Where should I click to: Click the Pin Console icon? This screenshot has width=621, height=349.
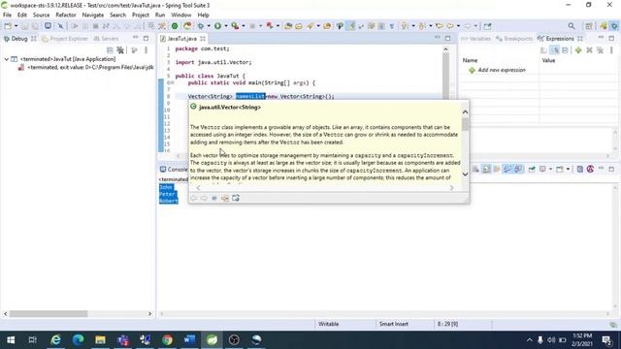pyautogui.click(x=532, y=169)
